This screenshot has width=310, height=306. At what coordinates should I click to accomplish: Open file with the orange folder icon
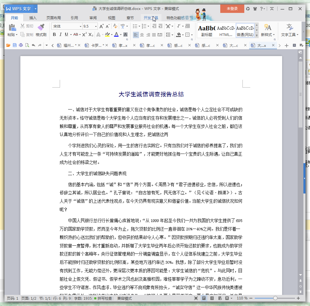click(x=8, y=46)
